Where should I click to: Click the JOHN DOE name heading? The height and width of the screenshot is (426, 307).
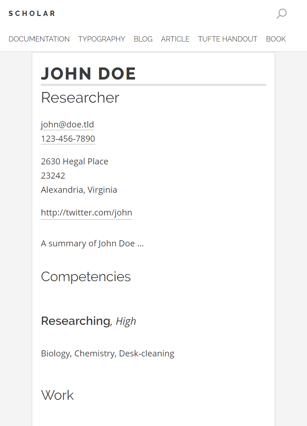(88, 73)
